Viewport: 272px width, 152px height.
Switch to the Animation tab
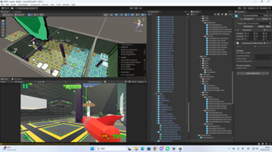tap(17, 79)
